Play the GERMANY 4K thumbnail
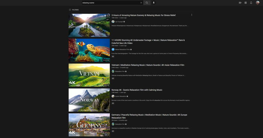This screenshot has height=138, width=263. pyautogui.click(x=89, y=125)
